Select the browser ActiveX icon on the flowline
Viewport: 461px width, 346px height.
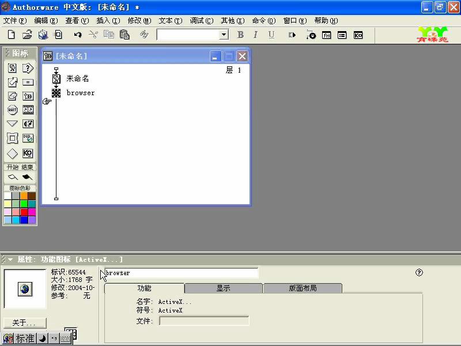point(56,93)
